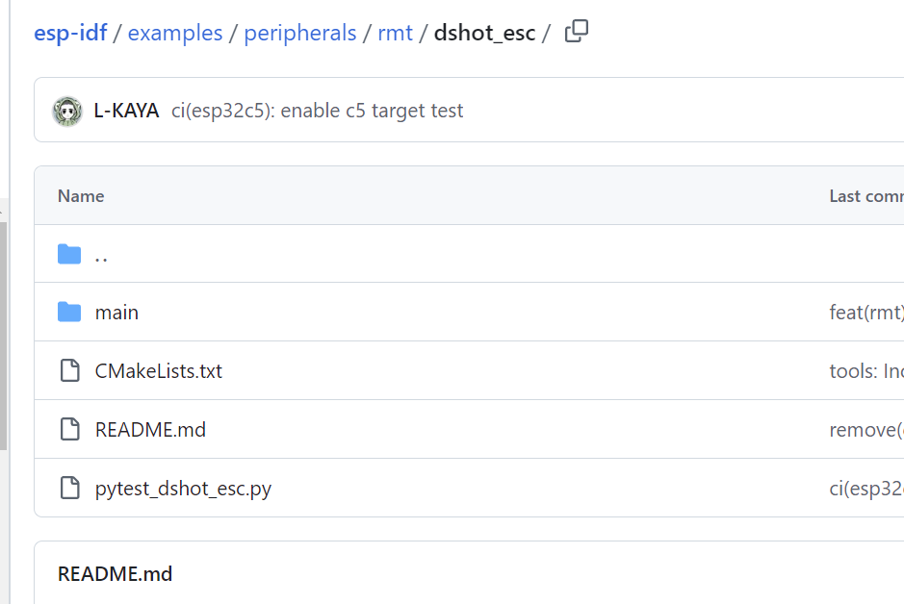Click the pytest_dshot_esc.py file icon
The width and height of the screenshot is (904, 604).
69,489
